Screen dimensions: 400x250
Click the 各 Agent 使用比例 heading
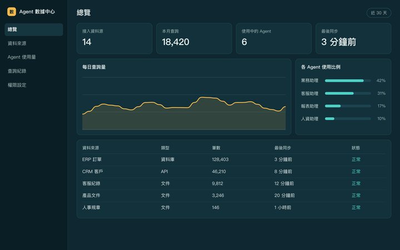pos(321,67)
